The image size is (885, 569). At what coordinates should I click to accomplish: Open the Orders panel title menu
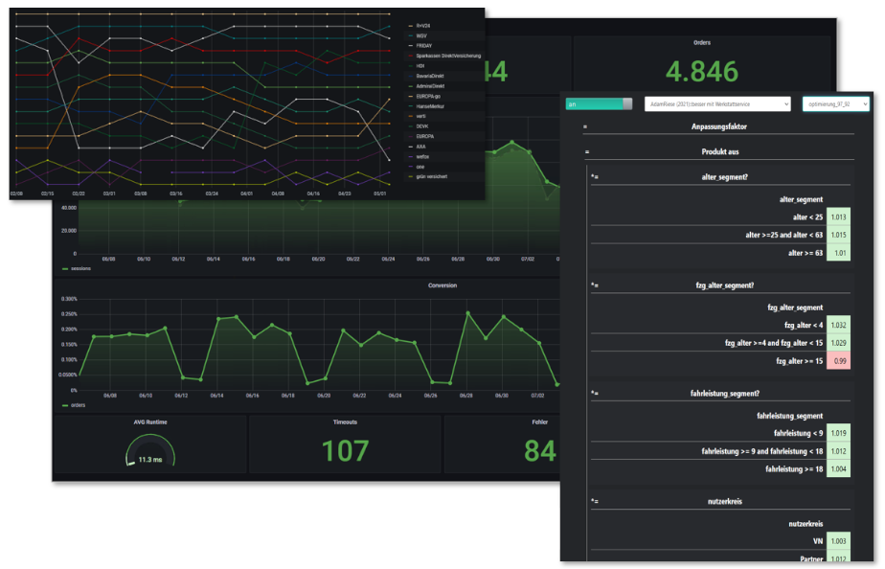coord(700,42)
